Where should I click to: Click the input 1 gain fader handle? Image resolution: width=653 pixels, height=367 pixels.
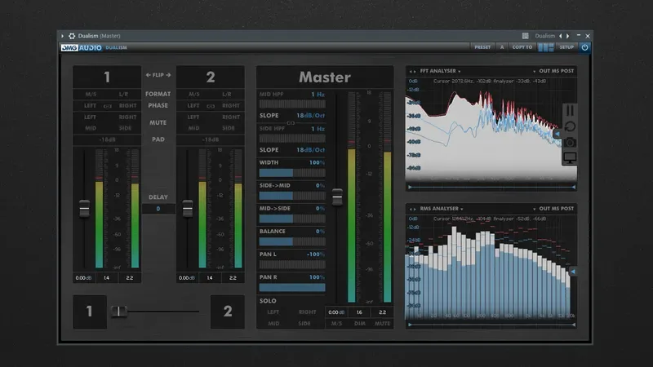(84, 208)
